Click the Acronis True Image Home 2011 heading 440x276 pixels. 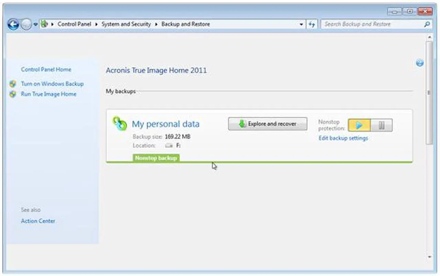click(x=156, y=70)
